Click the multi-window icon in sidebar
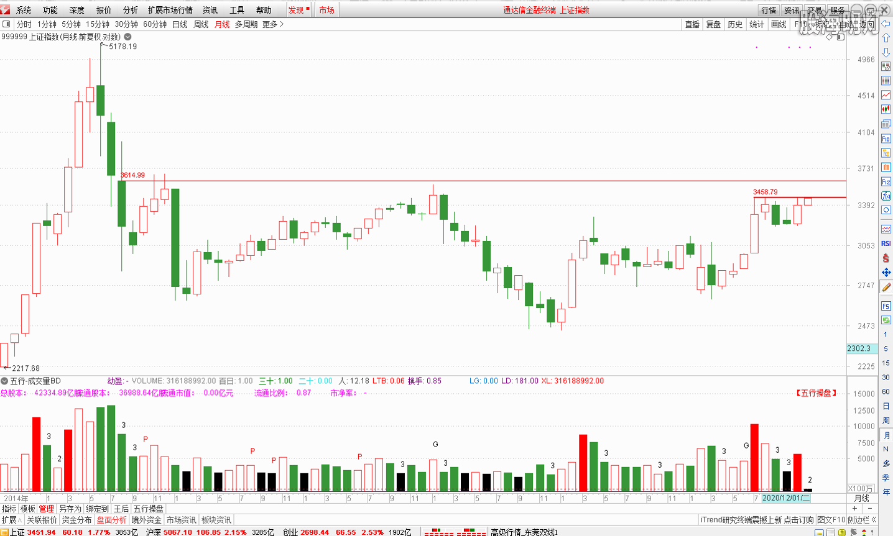 click(886, 124)
